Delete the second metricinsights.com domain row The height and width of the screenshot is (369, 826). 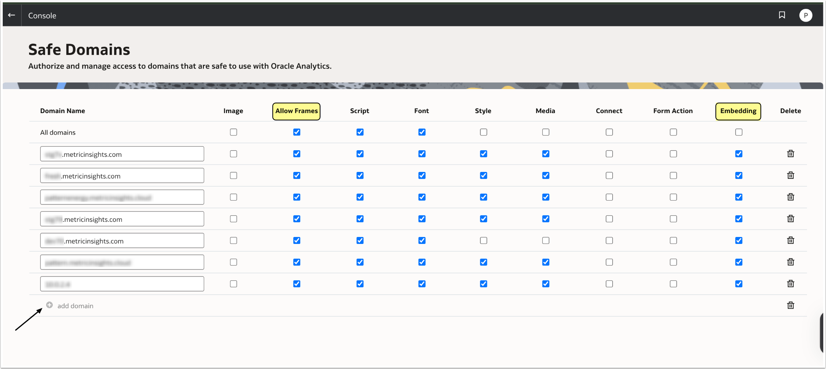tap(790, 175)
